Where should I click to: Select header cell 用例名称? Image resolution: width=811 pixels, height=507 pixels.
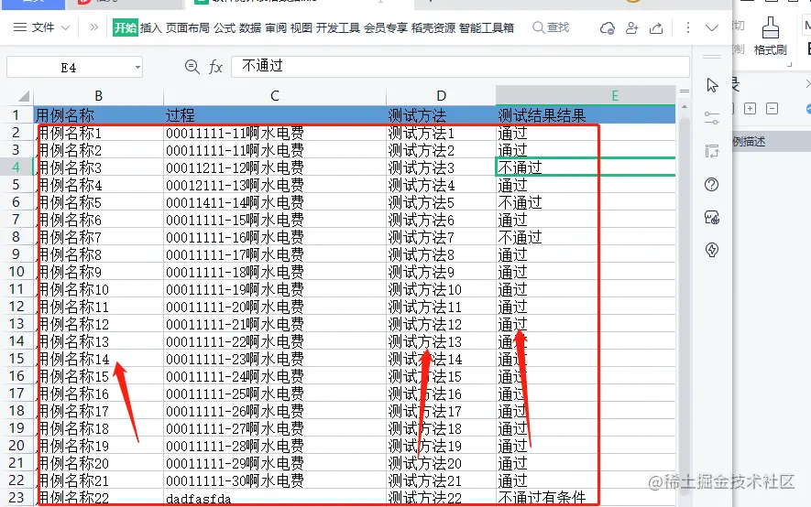pyautogui.click(x=99, y=115)
